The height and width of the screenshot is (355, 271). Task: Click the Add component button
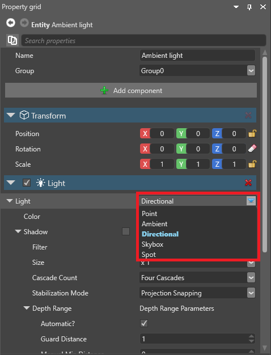coord(131,90)
